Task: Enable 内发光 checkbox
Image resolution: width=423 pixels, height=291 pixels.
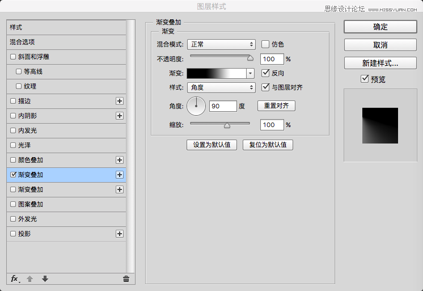Action: click(13, 130)
